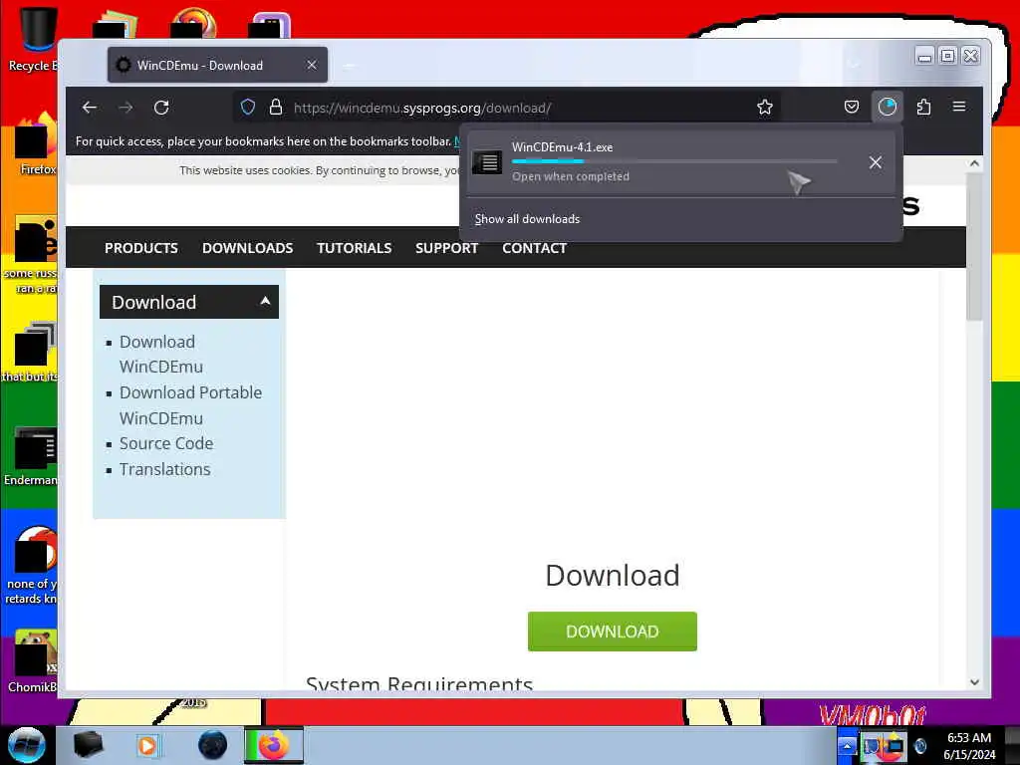
Task: Click the green DOWNLOAD button
Action: (613, 631)
